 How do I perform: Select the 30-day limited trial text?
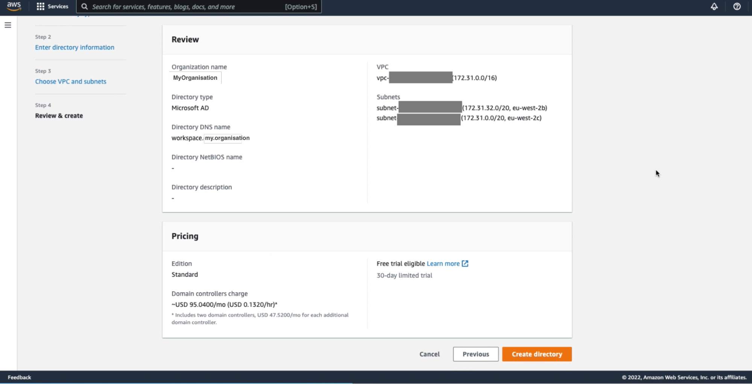point(404,275)
